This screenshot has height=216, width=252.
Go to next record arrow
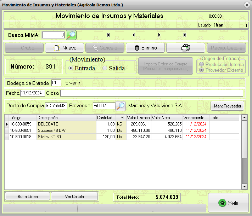pyautogui.click(x=159, y=35)
